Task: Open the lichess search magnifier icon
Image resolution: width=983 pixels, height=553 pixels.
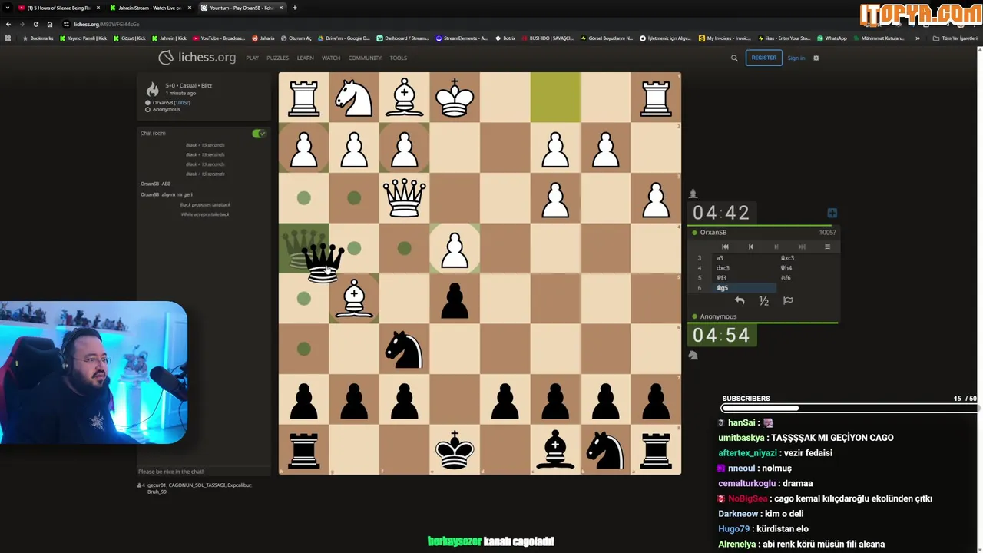Action: (734, 58)
